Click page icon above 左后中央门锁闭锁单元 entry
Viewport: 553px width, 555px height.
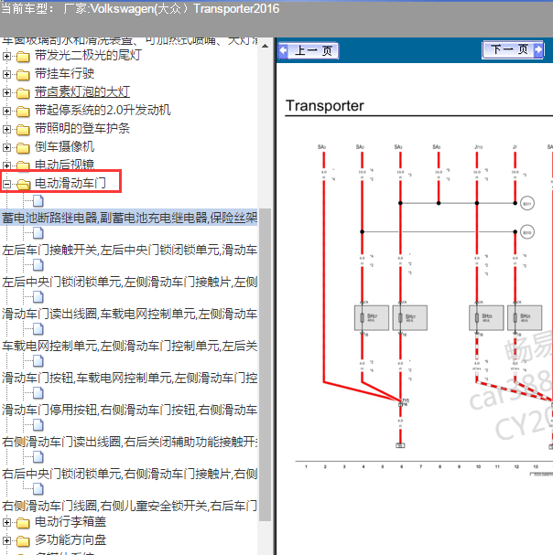[38, 265]
